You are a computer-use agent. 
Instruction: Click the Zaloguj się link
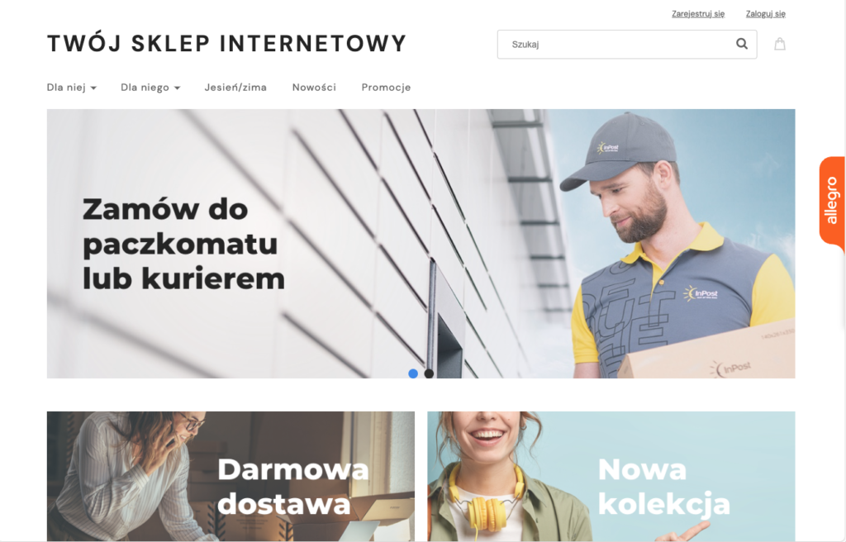click(x=766, y=14)
